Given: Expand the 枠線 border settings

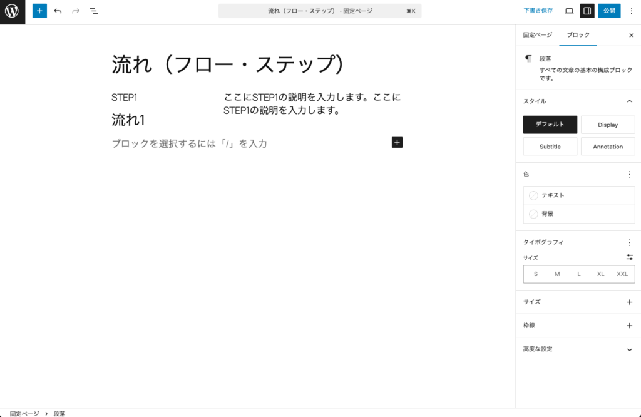Looking at the screenshot, I should (629, 325).
